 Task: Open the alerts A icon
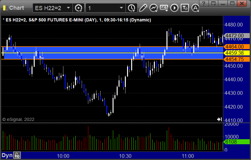[x=195, y=8]
